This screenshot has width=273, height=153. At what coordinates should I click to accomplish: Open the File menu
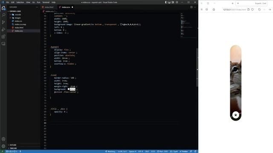tap(8, 2)
